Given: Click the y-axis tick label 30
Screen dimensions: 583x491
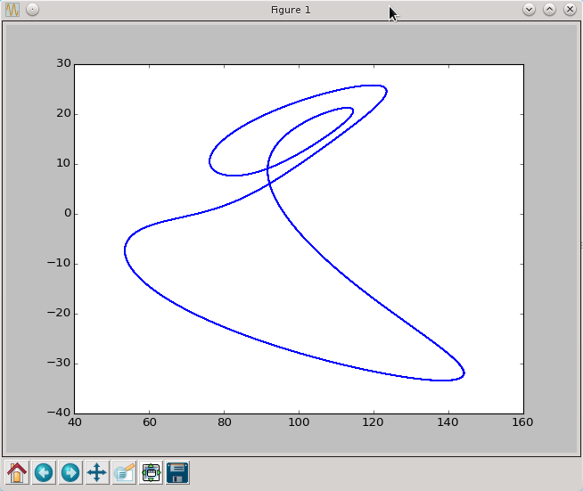Looking at the screenshot, I should [x=63, y=64].
